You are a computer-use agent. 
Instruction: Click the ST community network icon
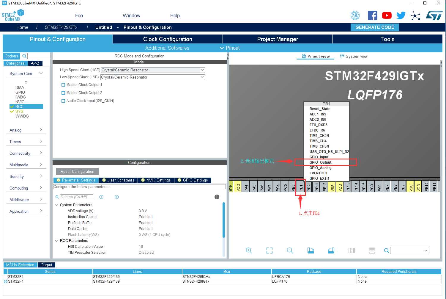click(x=415, y=16)
